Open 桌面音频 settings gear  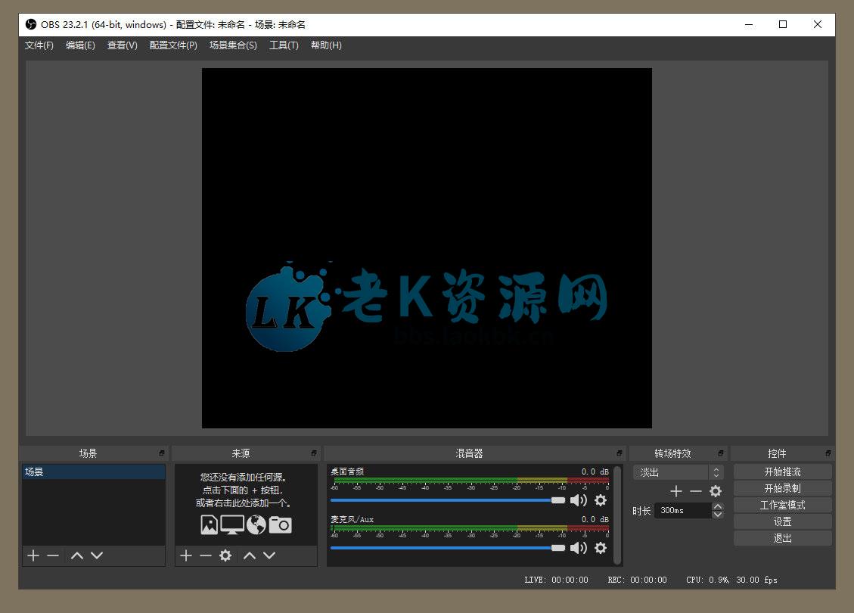pos(600,500)
